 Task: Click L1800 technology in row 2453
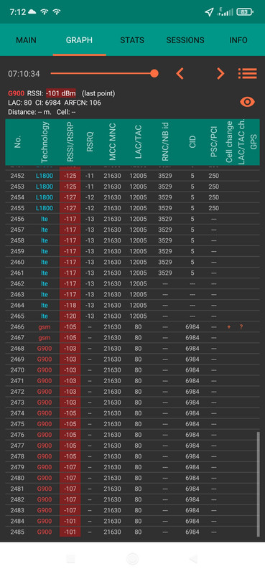click(x=45, y=187)
